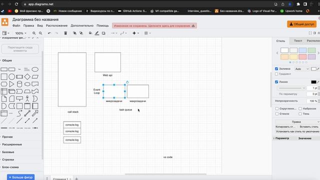The width and height of the screenshot is (320, 180).
Task: Click Вставить стиль button
Action: pos(309,126)
